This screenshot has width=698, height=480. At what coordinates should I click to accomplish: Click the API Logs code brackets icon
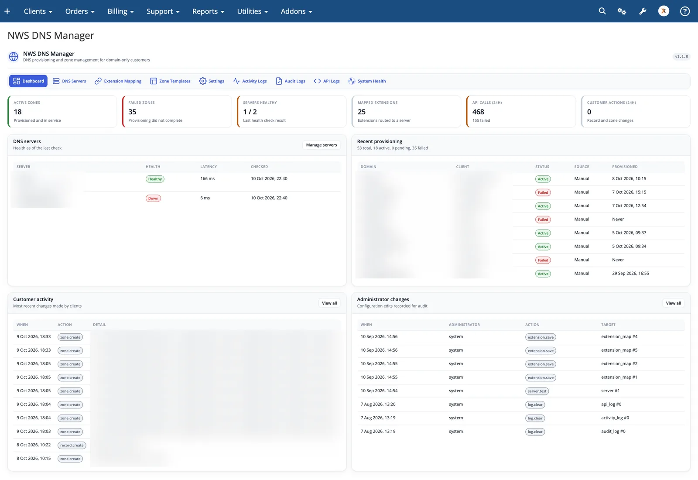[317, 81]
